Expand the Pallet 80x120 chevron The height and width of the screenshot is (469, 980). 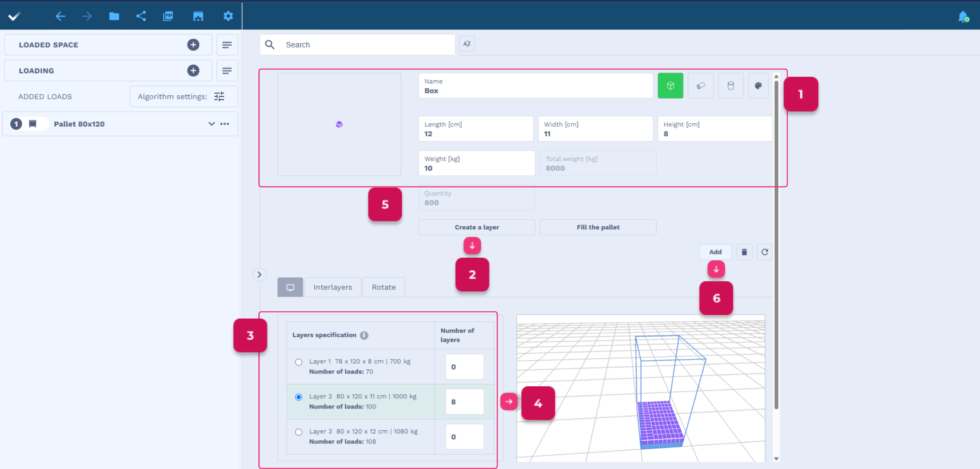pos(211,124)
